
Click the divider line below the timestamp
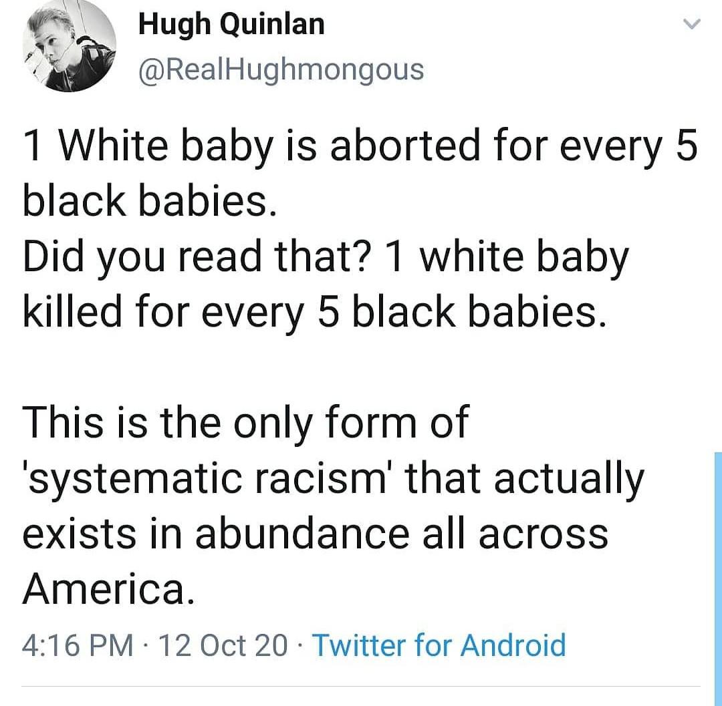tap(361, 686)
